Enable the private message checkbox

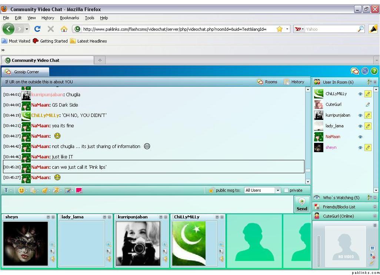pos(286,190)
